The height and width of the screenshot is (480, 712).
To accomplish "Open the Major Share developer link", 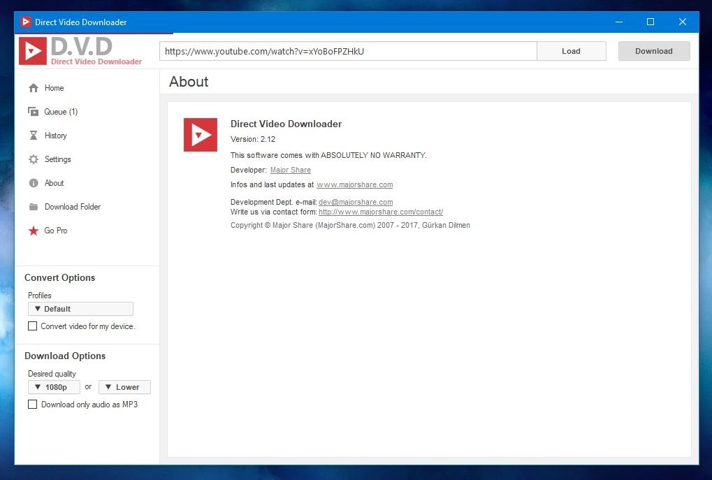I will 291,170.
